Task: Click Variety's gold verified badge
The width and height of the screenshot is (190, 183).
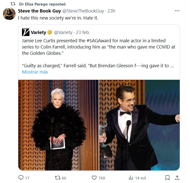Action: tap(50, 32)
